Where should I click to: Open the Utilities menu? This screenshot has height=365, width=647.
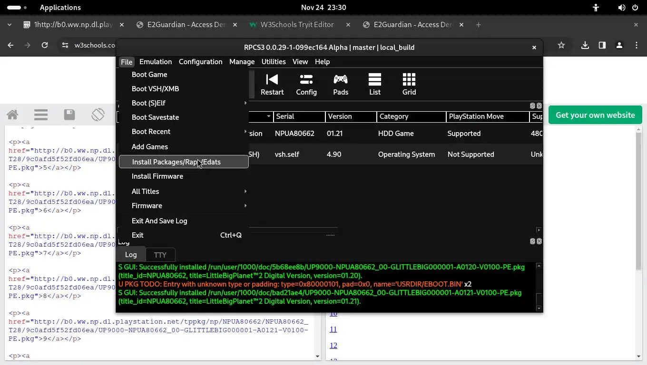pyautogui.click(x=274, y=62)
